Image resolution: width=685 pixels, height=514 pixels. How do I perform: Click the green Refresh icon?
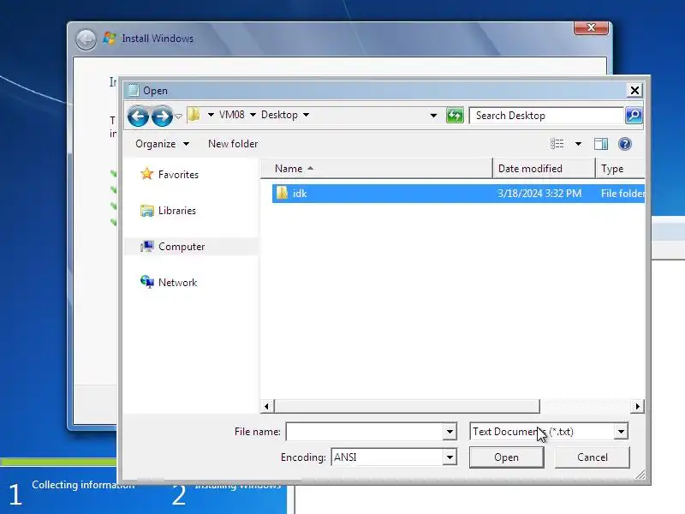point(455,116)
